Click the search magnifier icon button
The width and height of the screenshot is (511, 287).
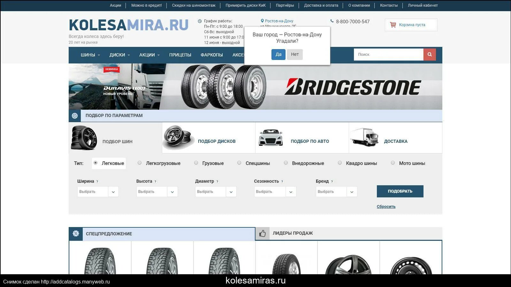pyautogui.click(x=430, y=55)
